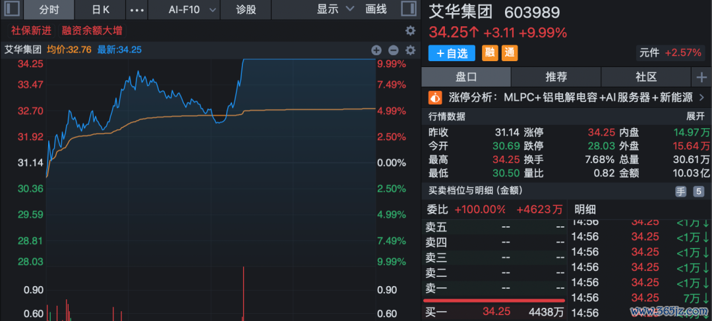The image size is (712, 321).
Task: Open the 元件 +2.57% sector link
Action: pyautogui.click(x=670, y=53)
